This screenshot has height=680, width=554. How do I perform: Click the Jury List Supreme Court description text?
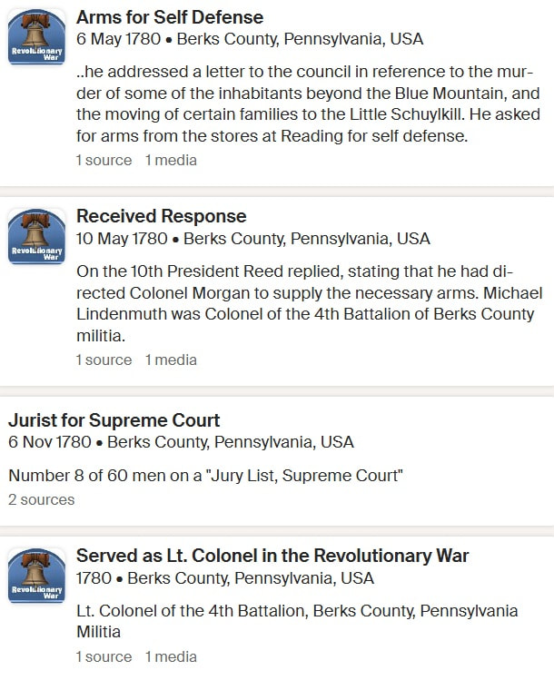point(205,476)
